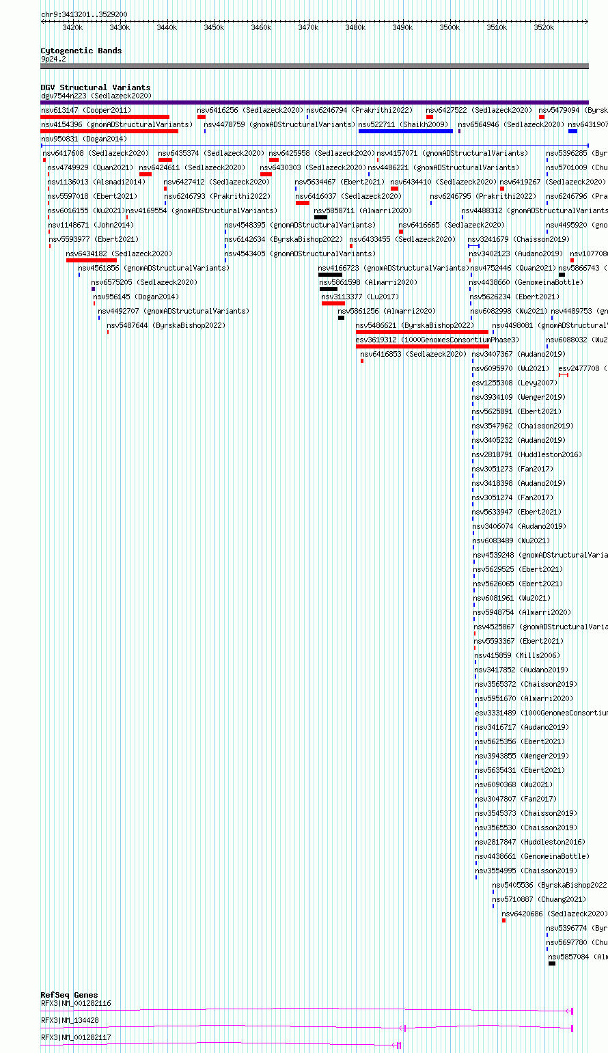608x1053 pixels.
Task: Open the RFX3|NM_001282117 transcript label
Action: pos(76,1037)
